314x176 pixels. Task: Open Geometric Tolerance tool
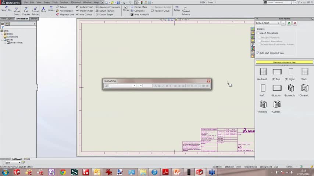click(108, 7)
